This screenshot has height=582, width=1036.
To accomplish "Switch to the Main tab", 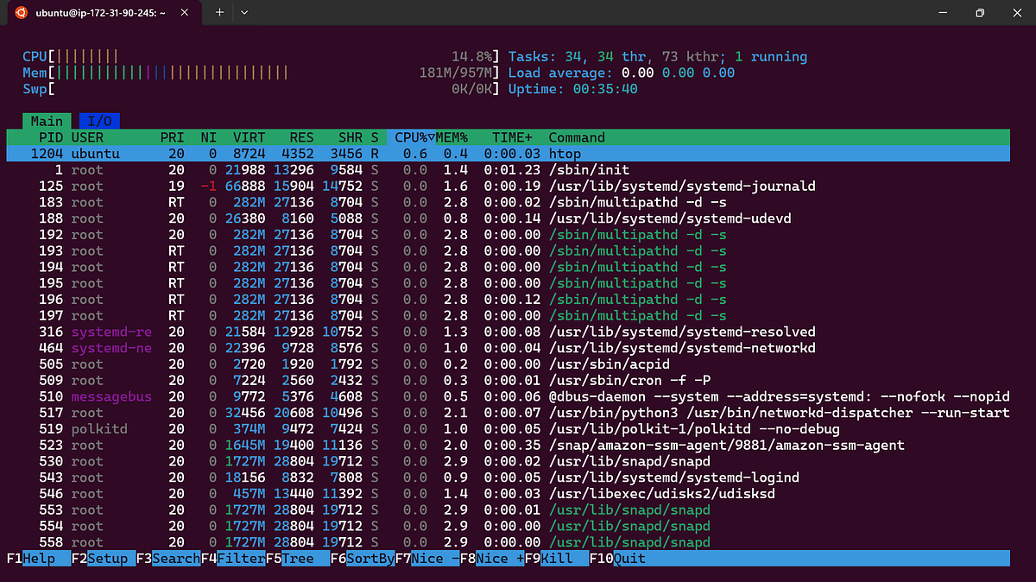I will [47, 121].
